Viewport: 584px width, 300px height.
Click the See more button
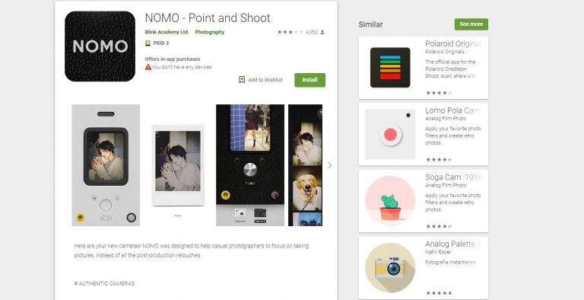click(471, 24)
